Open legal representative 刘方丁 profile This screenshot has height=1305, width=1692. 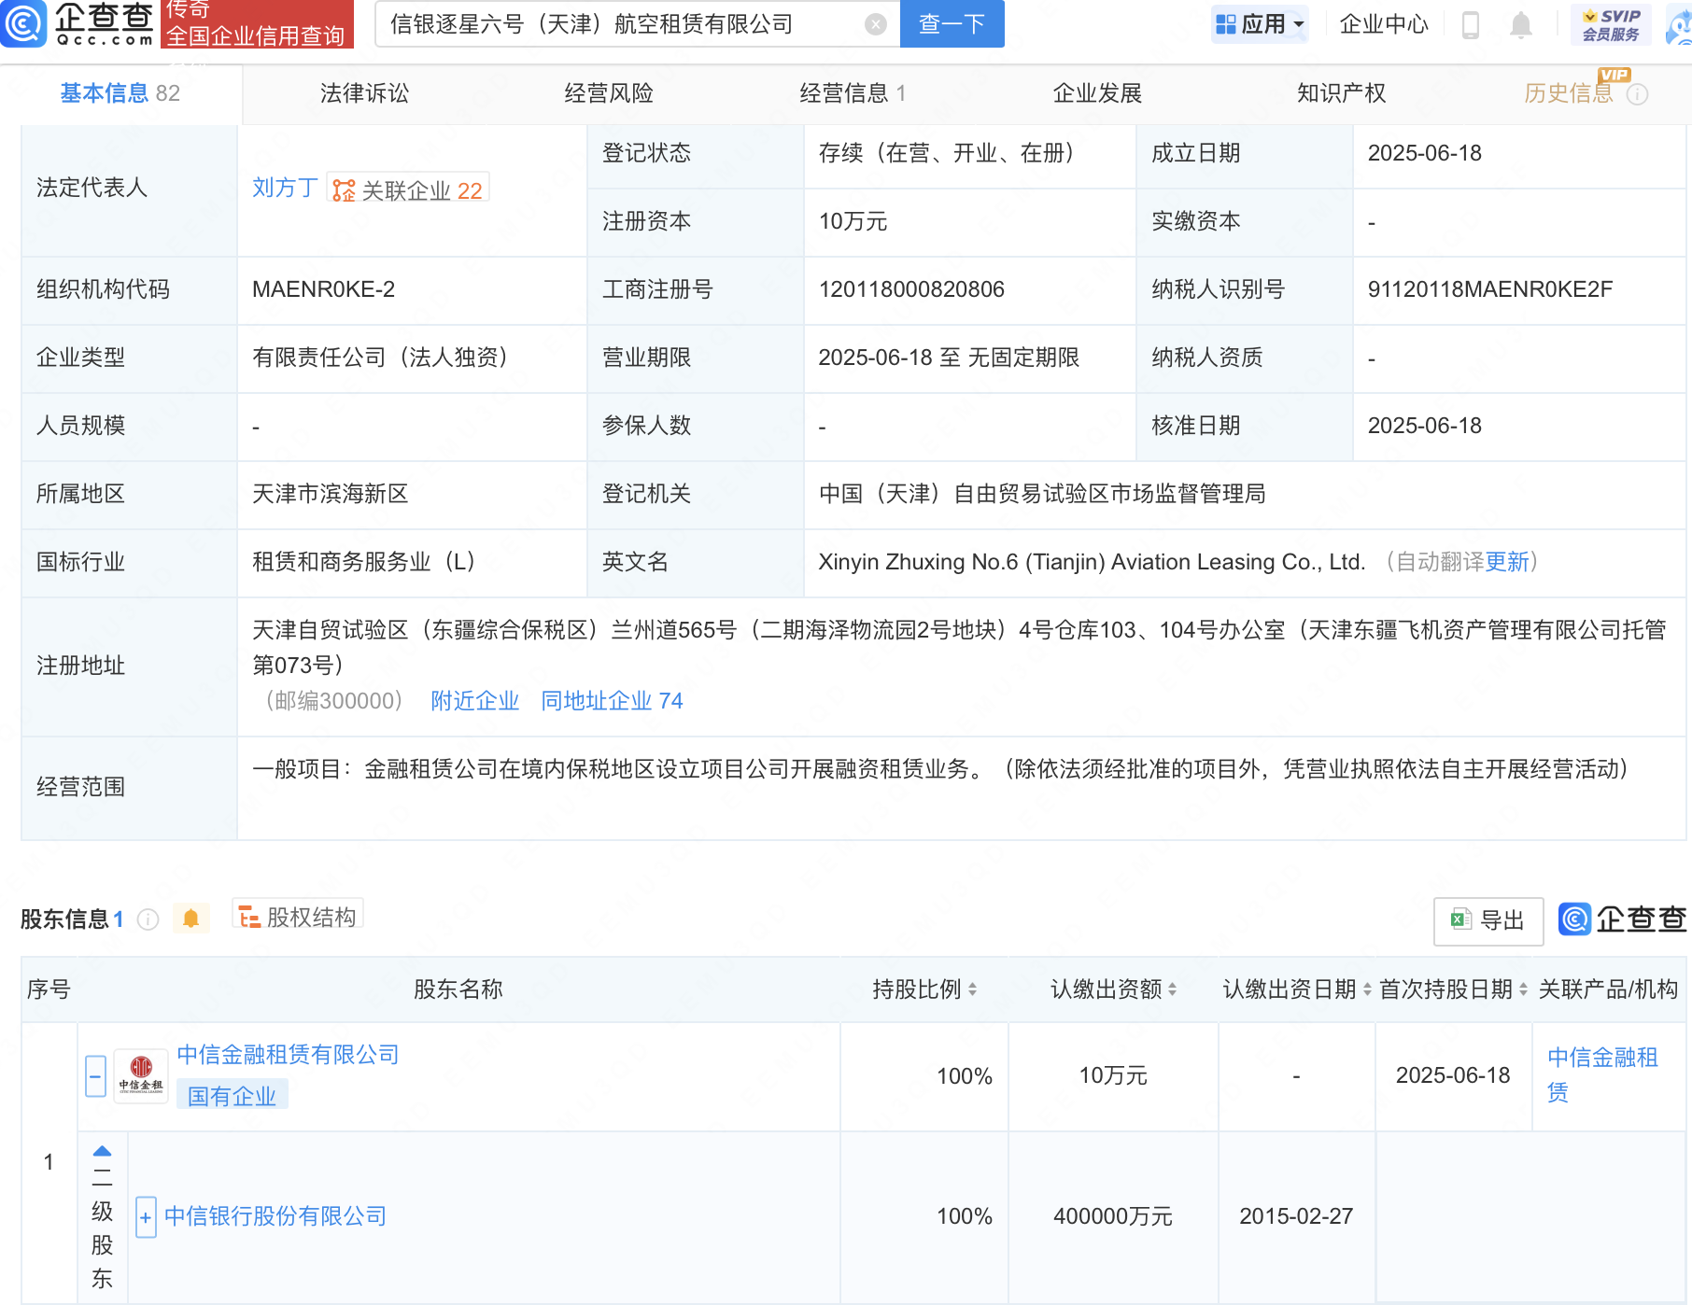pyautogui.click(x=285, y=188)
